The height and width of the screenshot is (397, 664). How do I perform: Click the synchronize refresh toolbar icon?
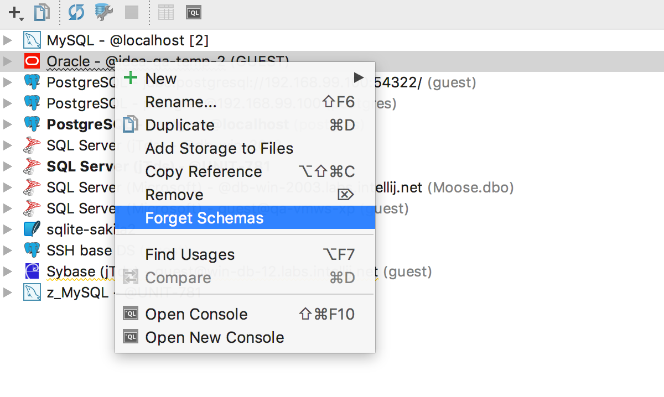[76, 12]
